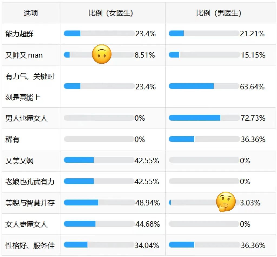Select the 比例（男医生）column header
Image resolution: width=277 pixels, height=257 pixels.
[x=219, y=13]
